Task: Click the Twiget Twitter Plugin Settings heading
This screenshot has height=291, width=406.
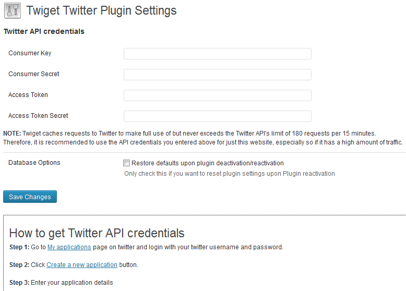Action: click(101, 10)
